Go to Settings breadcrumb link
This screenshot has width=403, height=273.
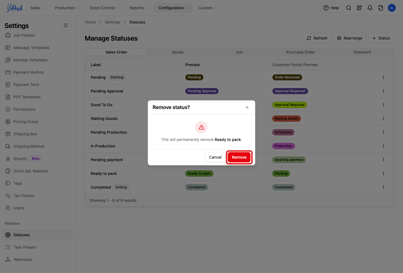[x=112, y=22]
